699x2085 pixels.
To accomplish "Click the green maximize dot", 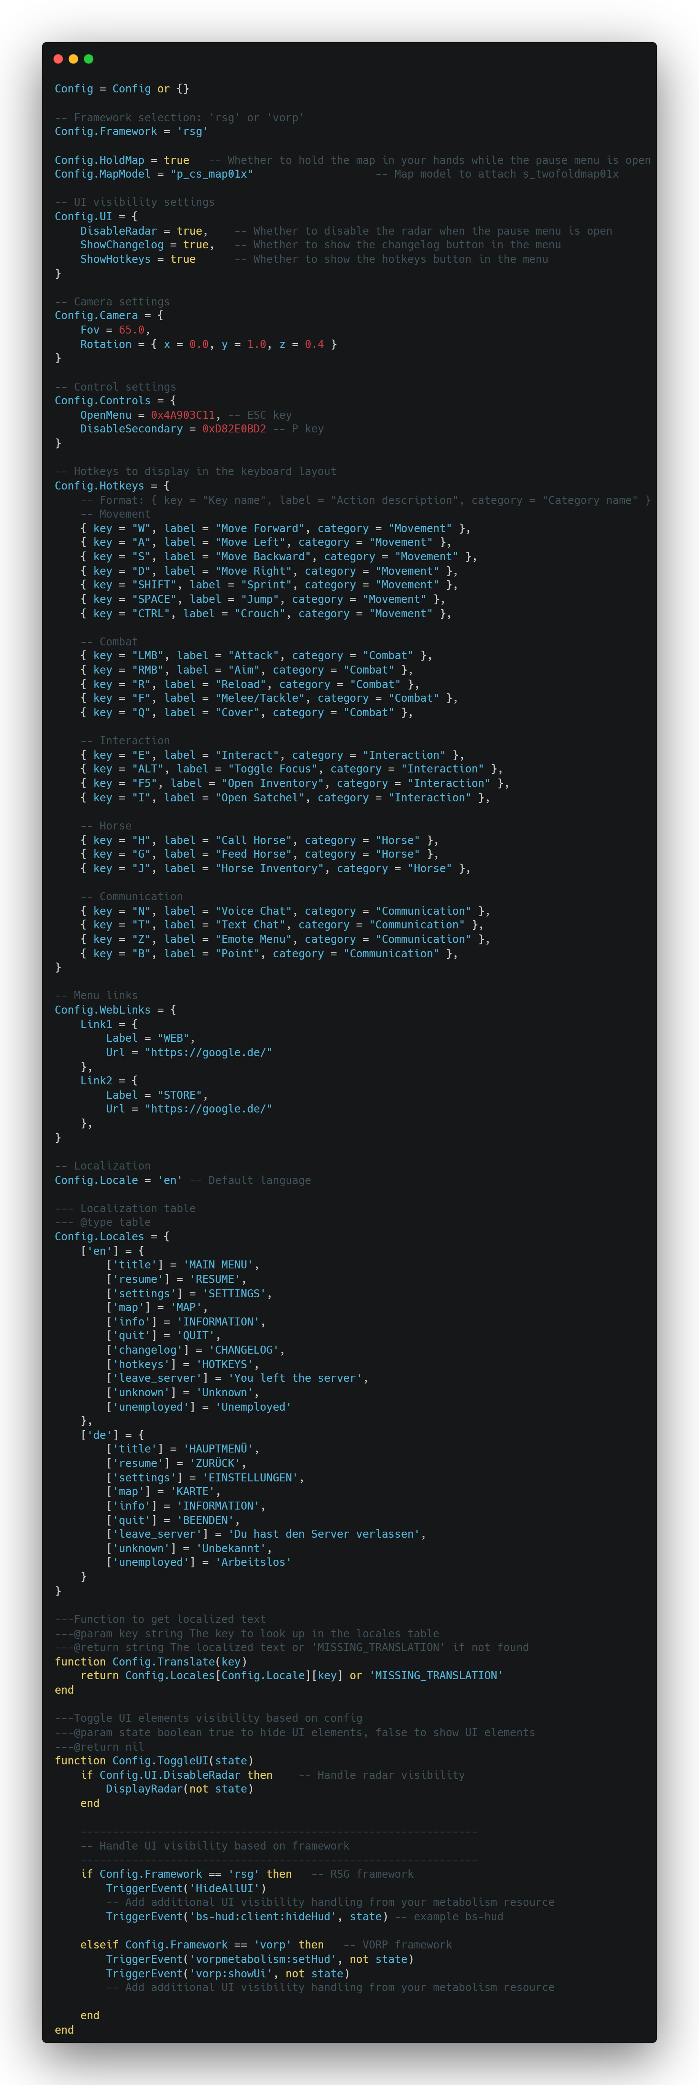I will point(89,59).
